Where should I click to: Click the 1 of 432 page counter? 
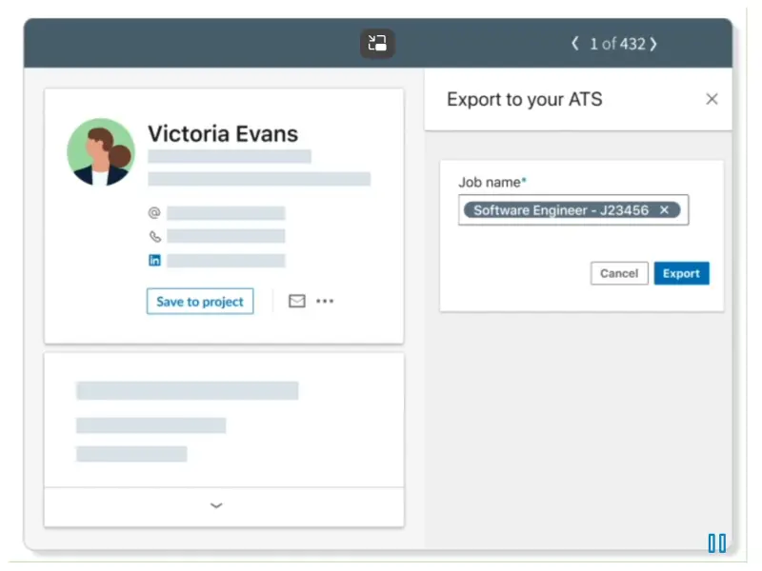click(x=615, y=43)
